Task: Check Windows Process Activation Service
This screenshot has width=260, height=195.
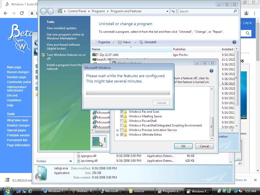Action: coord(122,130)
